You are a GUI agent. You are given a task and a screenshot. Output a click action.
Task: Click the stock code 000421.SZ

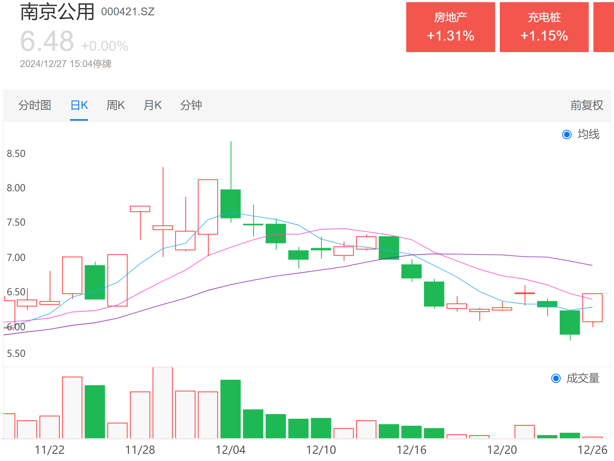tap(128, 12)
